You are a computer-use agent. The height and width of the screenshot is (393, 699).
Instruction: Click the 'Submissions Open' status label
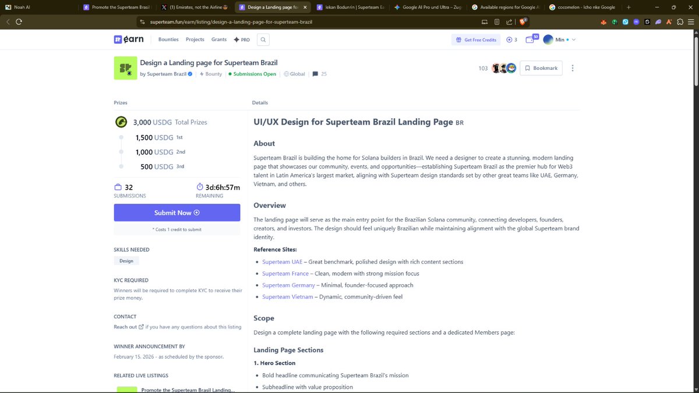click(252, 74)
